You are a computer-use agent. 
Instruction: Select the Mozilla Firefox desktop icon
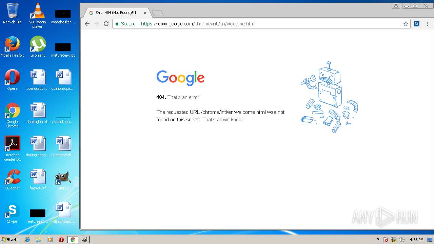coord(12,47)
